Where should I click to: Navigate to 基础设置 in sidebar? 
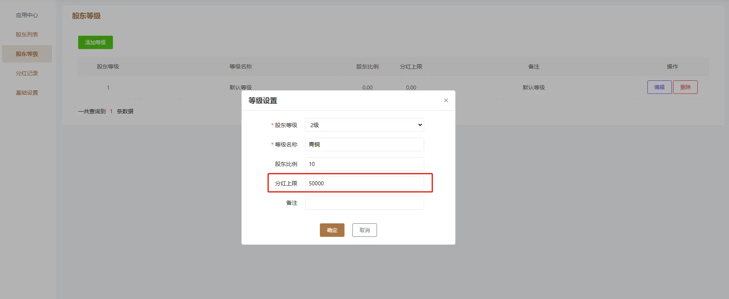(x=27, y=93)
